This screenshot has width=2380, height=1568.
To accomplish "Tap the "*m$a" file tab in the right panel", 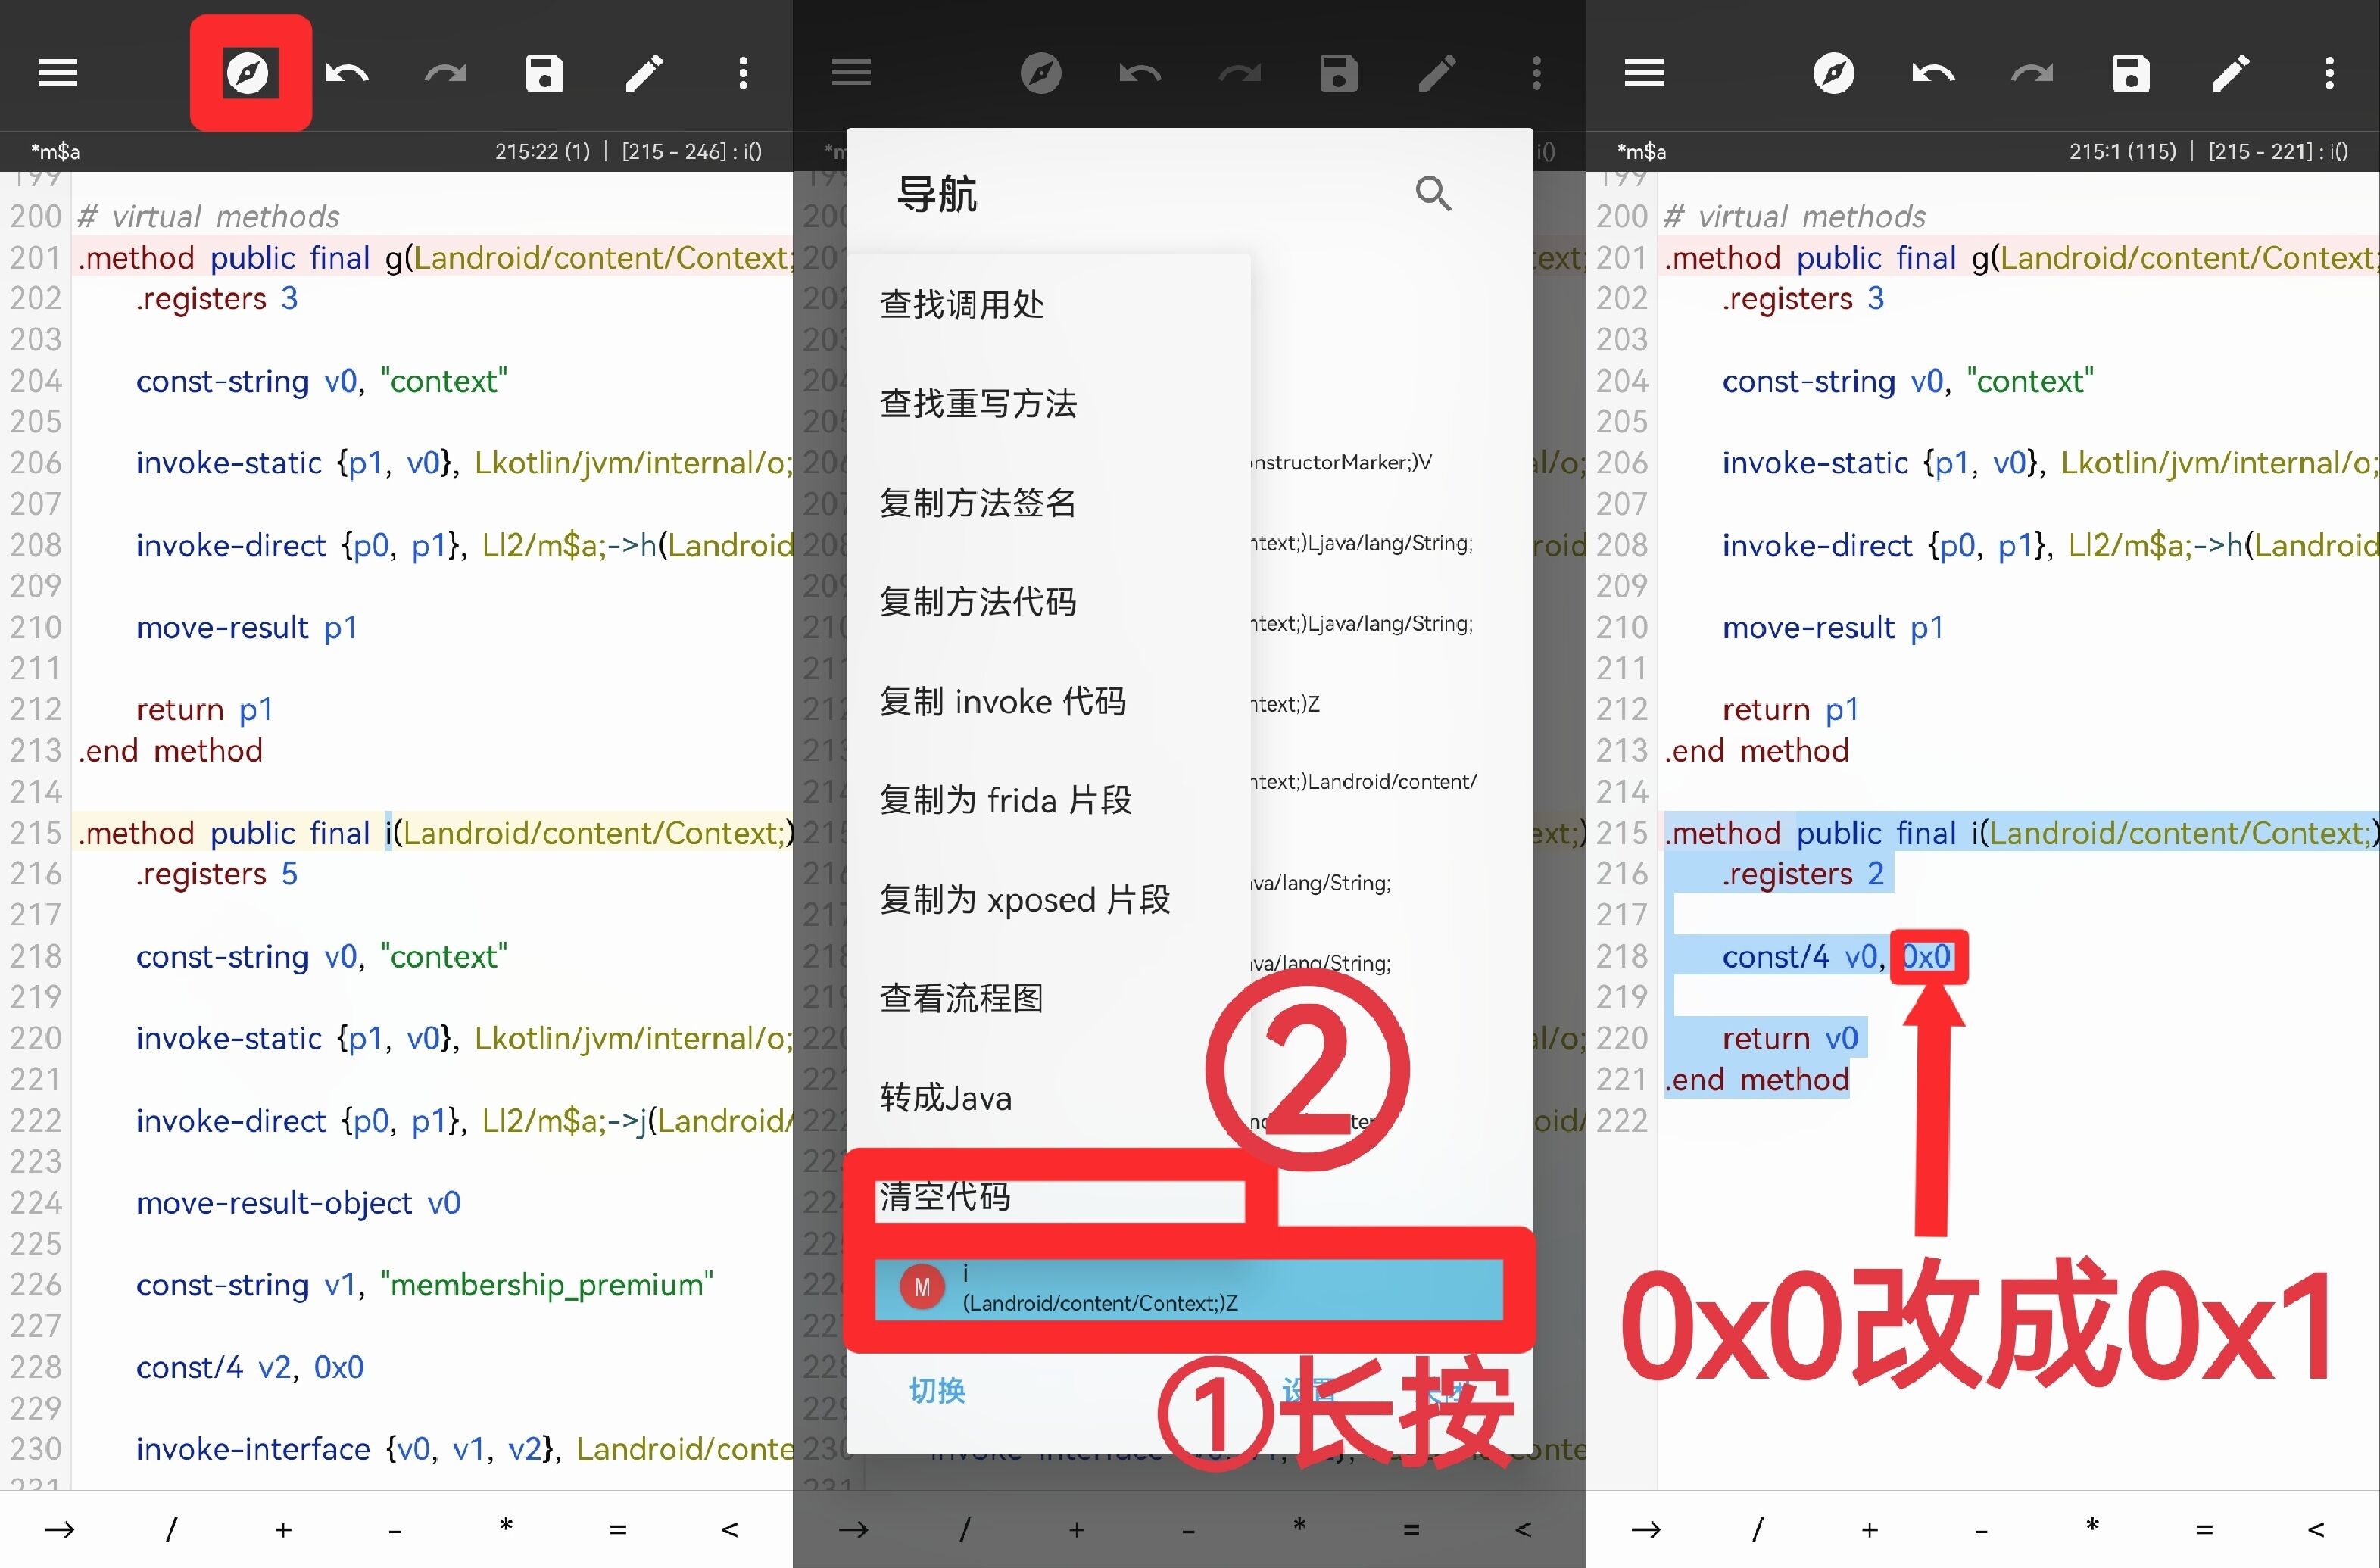I will (x=1642, y=151).
